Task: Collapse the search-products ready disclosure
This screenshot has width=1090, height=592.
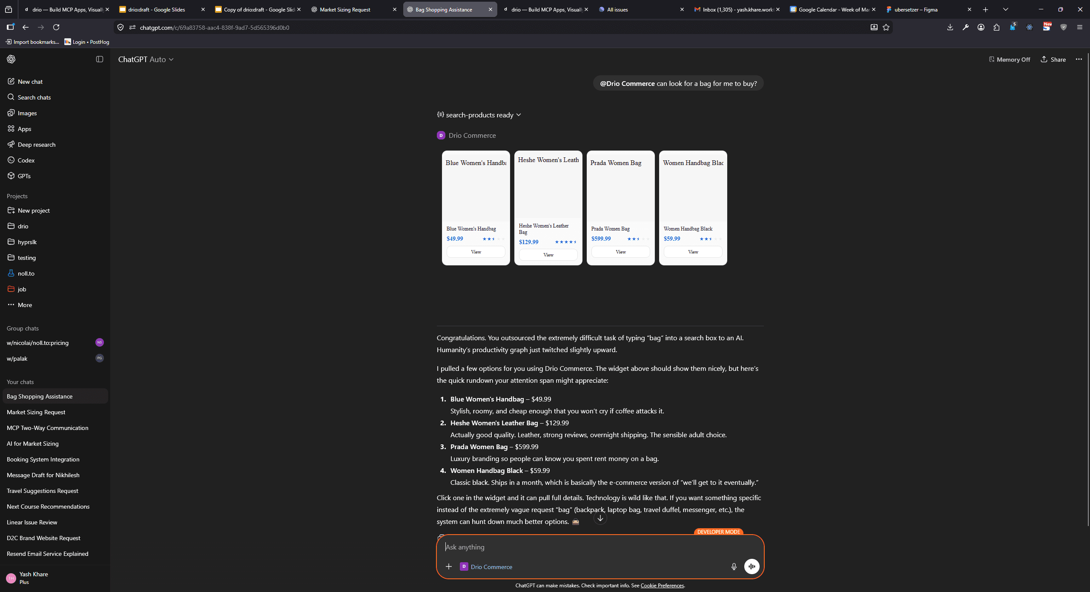Action: [x=519, y=114]
